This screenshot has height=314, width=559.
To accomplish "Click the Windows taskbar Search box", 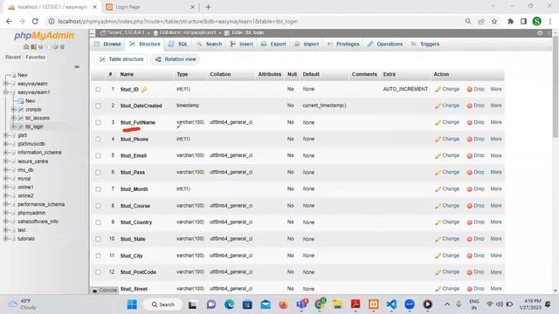I will coord(163,304).
